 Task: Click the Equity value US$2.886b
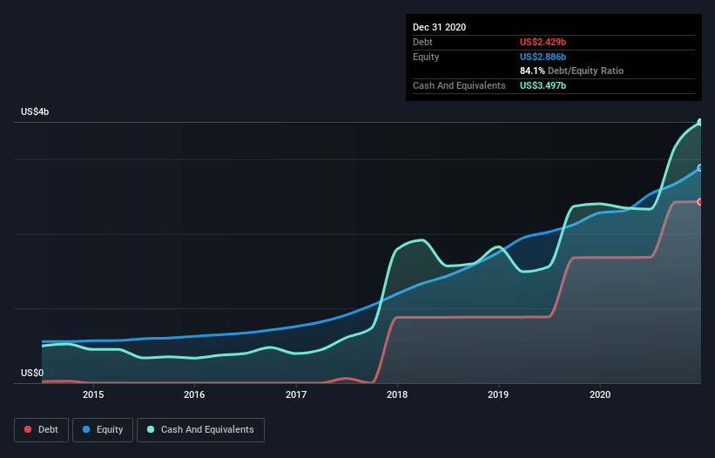[543, 57]
